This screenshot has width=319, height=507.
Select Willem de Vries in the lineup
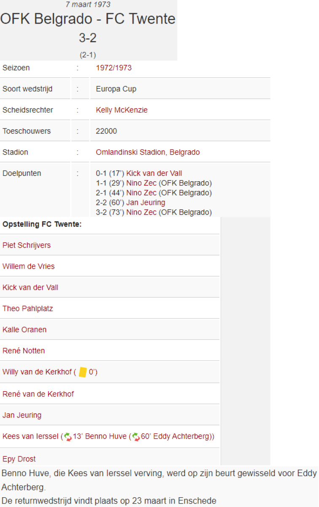tap(29, 266)
